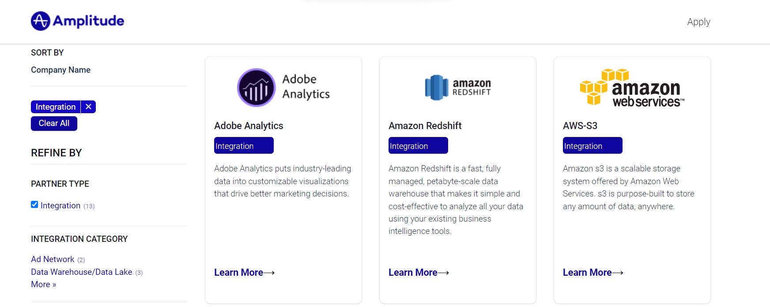
Task: Click the Integration tag on Amazon Redshift card
Action: pyautogui.click(x=418, y=145)
